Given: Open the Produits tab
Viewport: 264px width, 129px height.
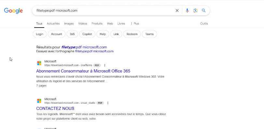Looking at the screenshot, I should (x=97, y=24).
